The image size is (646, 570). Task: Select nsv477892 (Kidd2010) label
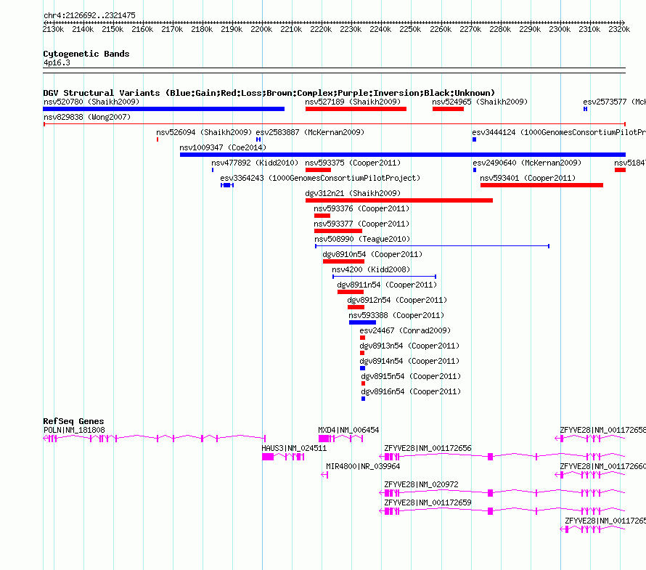pyautogui.click(x=255, y=163)
